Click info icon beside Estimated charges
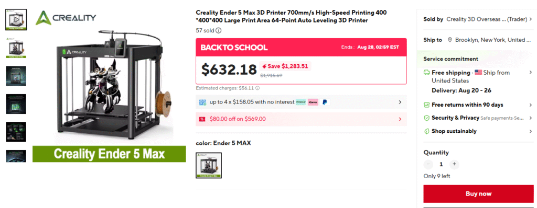 (x=257, y=88)
